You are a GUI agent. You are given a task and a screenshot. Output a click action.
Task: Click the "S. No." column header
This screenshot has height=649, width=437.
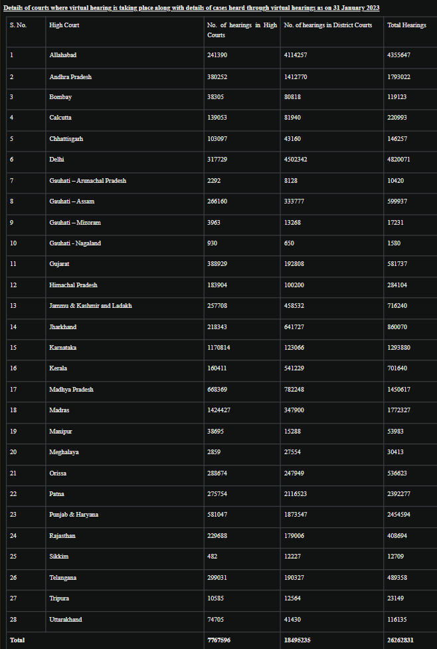click(18, 25)
